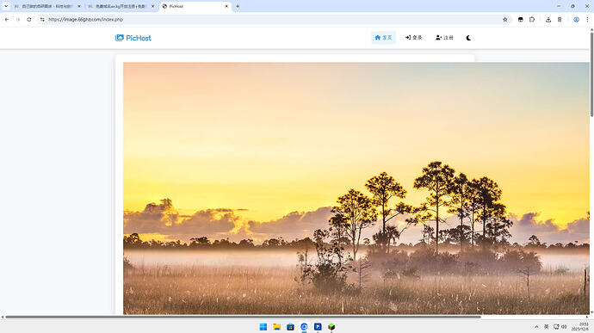The image size is (594, 333).
Task: Click the input method indicator in tray
Action: point(547,327)
